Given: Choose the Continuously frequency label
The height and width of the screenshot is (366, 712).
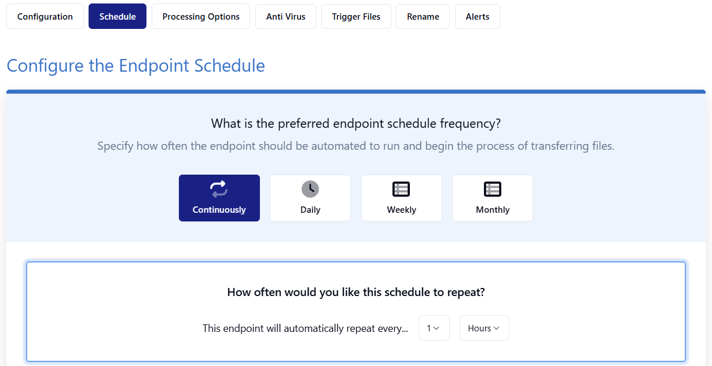Looking at the screenshot, I should [x=219, y=210].
